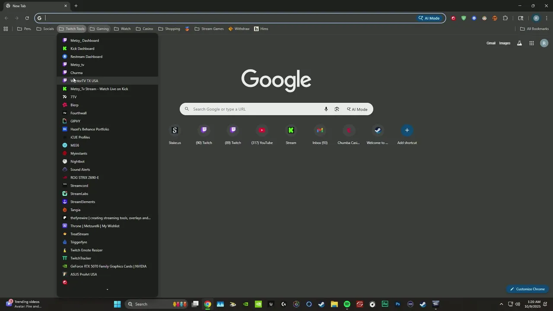Select Metzy_ Dashboard bookmark

[107, 41]
